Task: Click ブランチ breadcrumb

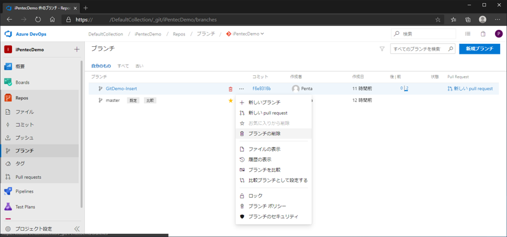Action: tap(206, 34)
